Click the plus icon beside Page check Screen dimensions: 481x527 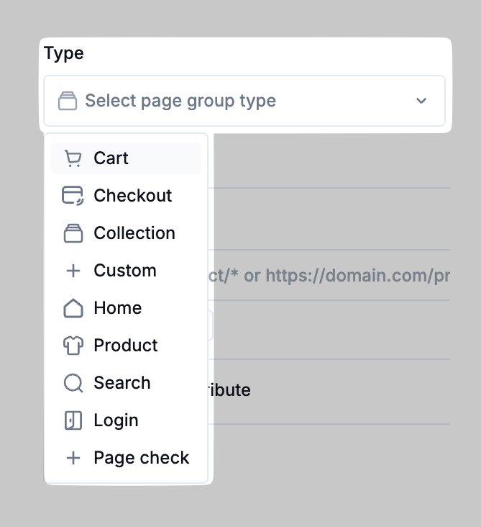[x=73, y=458]
